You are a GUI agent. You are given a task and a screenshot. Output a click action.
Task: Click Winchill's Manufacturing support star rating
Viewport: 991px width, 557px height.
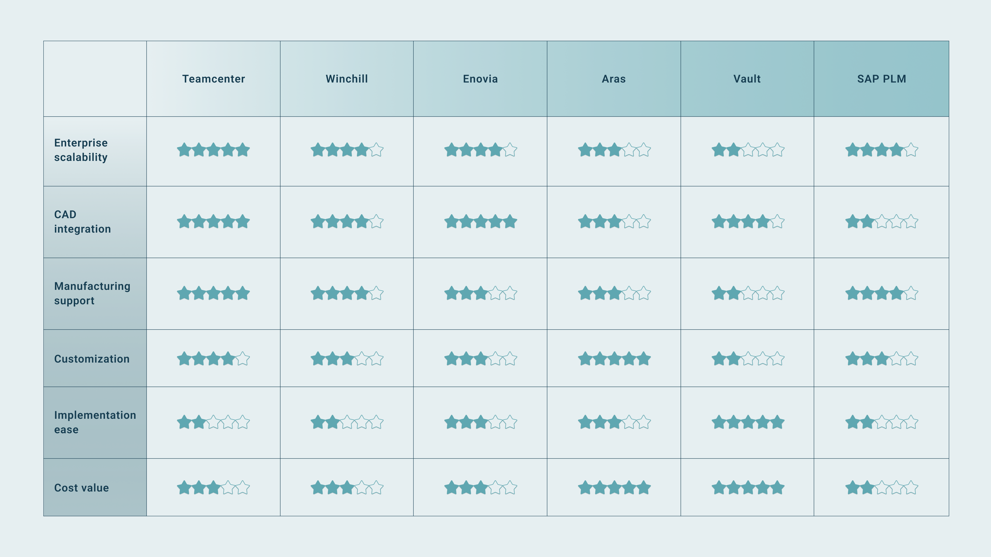click(347, 293)
